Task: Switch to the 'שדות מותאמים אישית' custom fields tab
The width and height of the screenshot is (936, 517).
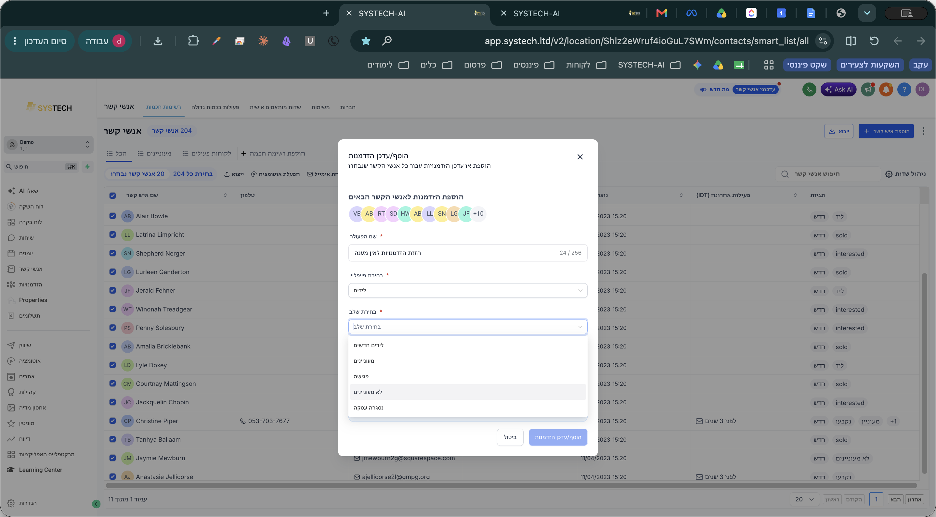Action: point(275,107)
